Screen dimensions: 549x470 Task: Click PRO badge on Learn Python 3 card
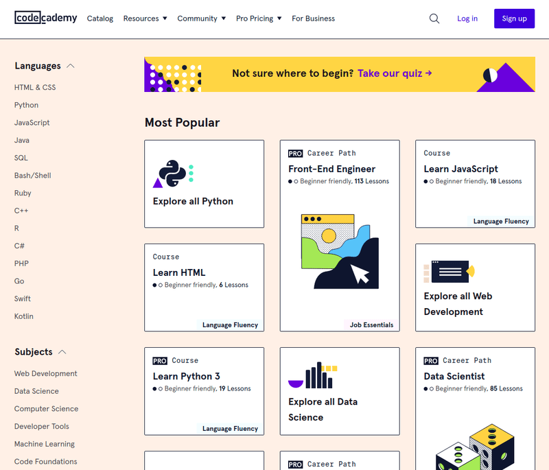tap(160, 361)
